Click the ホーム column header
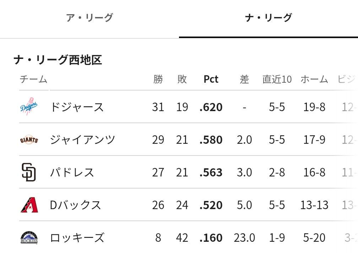This screenshot has height=256, width=358. (x=314, y=79)
